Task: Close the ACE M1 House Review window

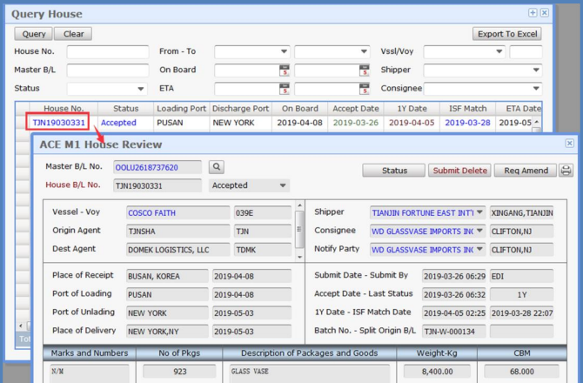Action: pyautogui.click(x=569, y=143)
